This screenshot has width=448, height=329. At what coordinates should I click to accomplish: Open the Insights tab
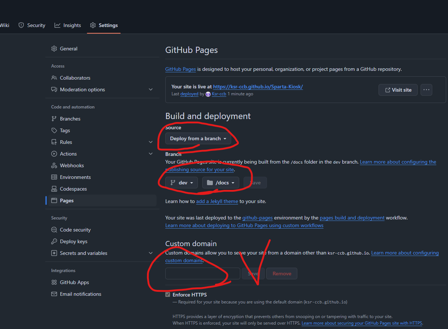[68, 25]
